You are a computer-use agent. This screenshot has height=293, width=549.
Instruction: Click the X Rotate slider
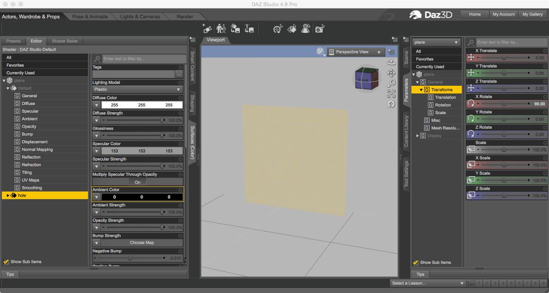coord(503,104)
